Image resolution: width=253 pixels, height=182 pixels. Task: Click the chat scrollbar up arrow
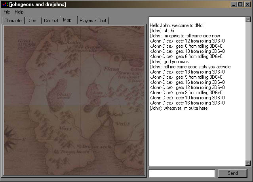pos(248,20)
